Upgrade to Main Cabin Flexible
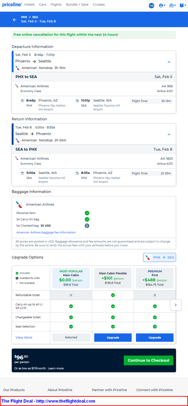 [x=113, y=338]
